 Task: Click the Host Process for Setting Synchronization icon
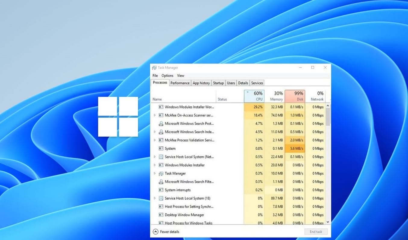pyautogui.click(x=161, y=207)
